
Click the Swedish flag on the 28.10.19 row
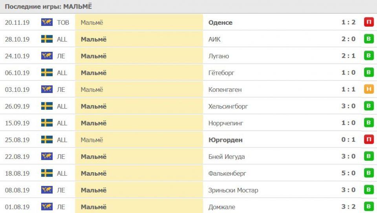[47, 39]
